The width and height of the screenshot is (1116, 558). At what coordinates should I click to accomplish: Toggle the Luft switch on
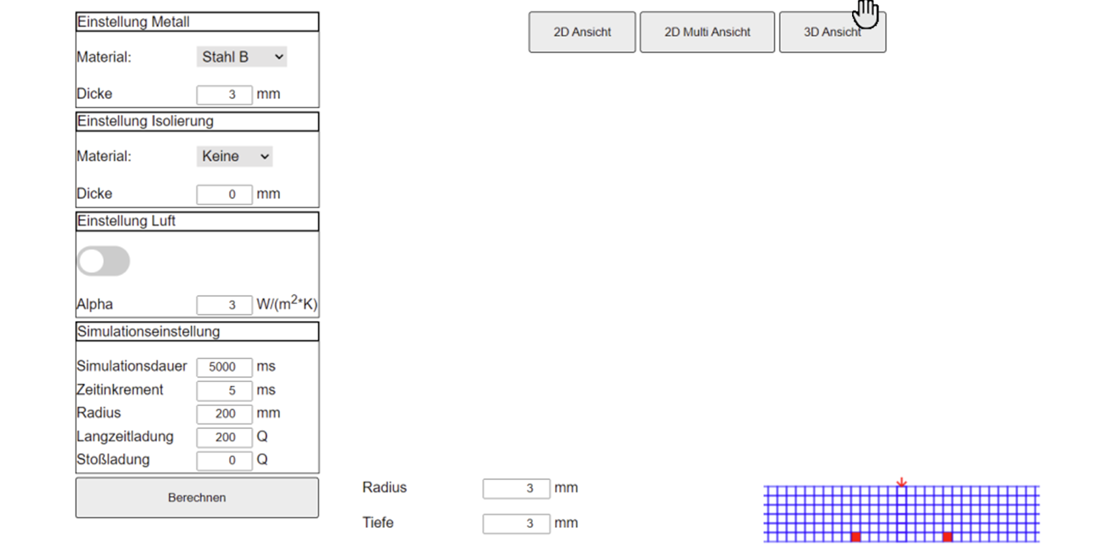point(104,261)
